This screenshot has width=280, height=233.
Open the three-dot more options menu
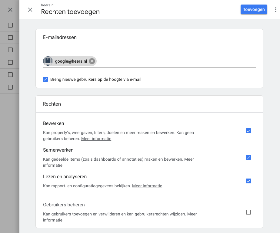click(x=275, y=10)
